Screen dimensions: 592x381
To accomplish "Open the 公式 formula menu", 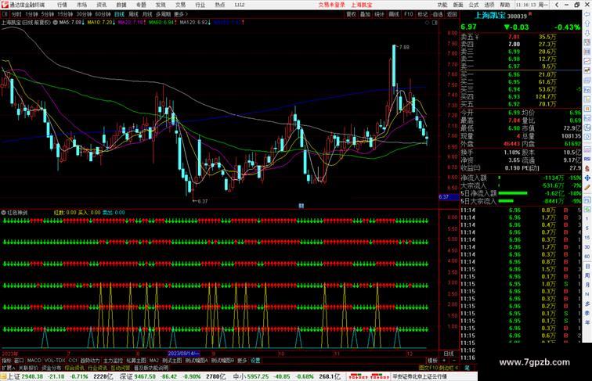I will (474, 5).
